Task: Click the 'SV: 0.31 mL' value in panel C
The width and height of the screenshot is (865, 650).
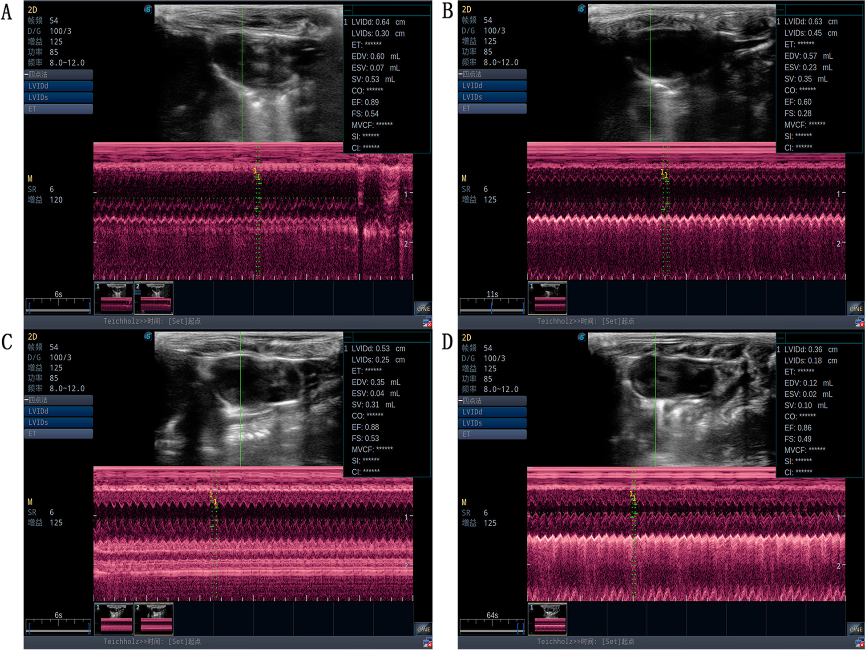Action: click(x=373, y=404)
